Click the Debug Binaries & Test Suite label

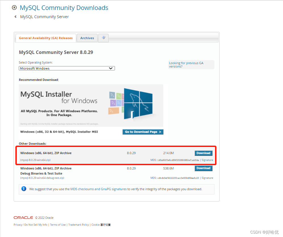[x=41, y=173]
